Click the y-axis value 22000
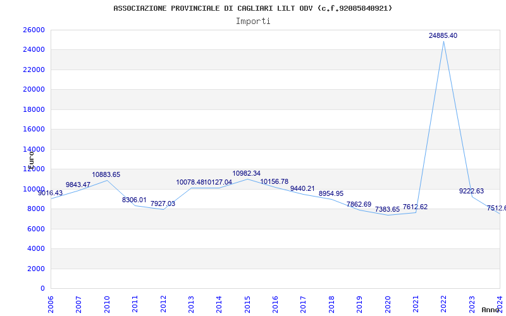 [34, 70]
